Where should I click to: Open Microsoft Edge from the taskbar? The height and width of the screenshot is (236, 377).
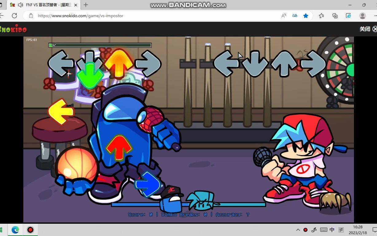pos(15,230)
